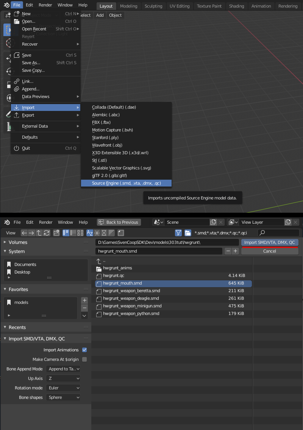Click Save As... in the File menu
Viewport: 303px width, 430px height.
[x=46, y=63]
